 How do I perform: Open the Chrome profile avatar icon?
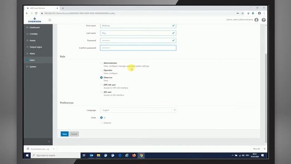(x=260, y=13)
